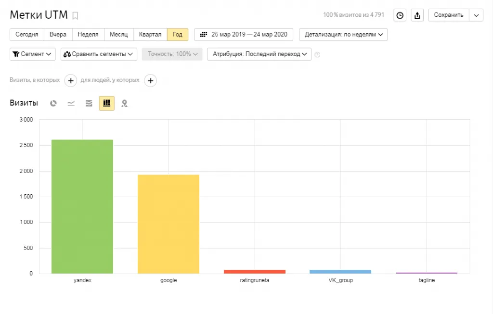Click the 100 % визитов из 4 791 text
The image size is (493, 314).
click(354, 15)
